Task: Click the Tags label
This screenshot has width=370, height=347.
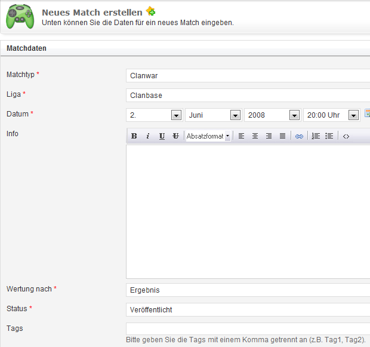Action: pyautogui.click(x=15, y=328)
